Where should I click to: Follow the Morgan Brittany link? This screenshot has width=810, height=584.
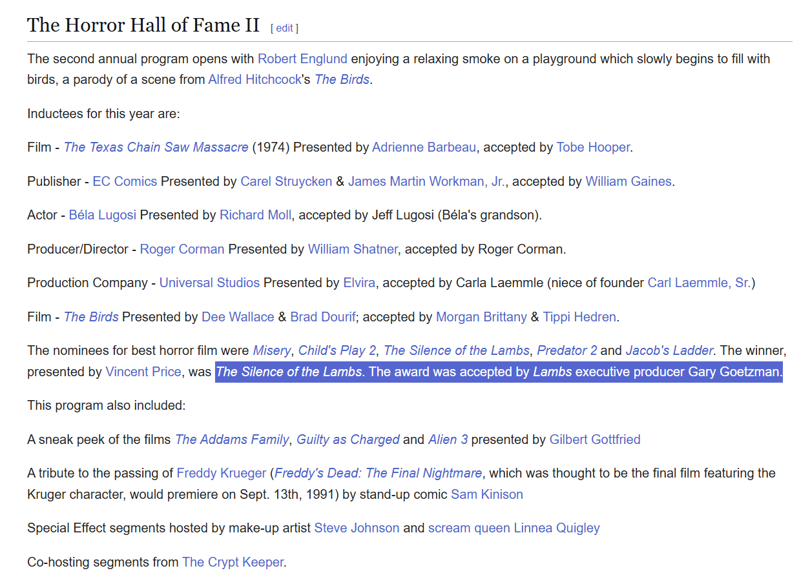tap(481, 317)
